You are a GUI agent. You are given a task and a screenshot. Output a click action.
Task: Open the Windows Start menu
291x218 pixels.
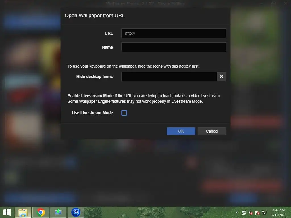point(7,212)
